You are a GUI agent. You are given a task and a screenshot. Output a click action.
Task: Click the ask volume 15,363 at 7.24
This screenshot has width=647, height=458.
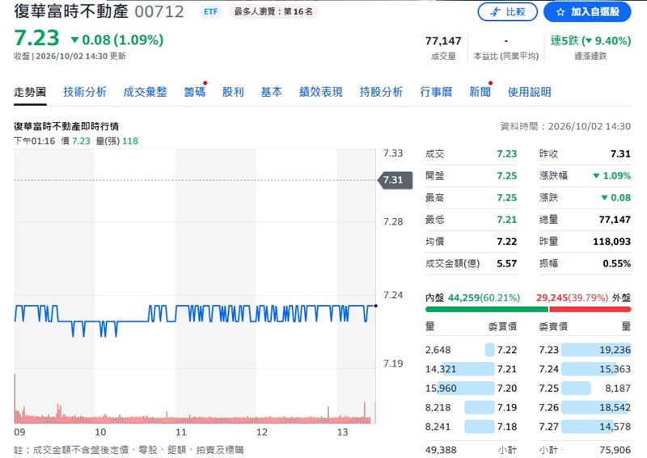(x=615, y=369)
